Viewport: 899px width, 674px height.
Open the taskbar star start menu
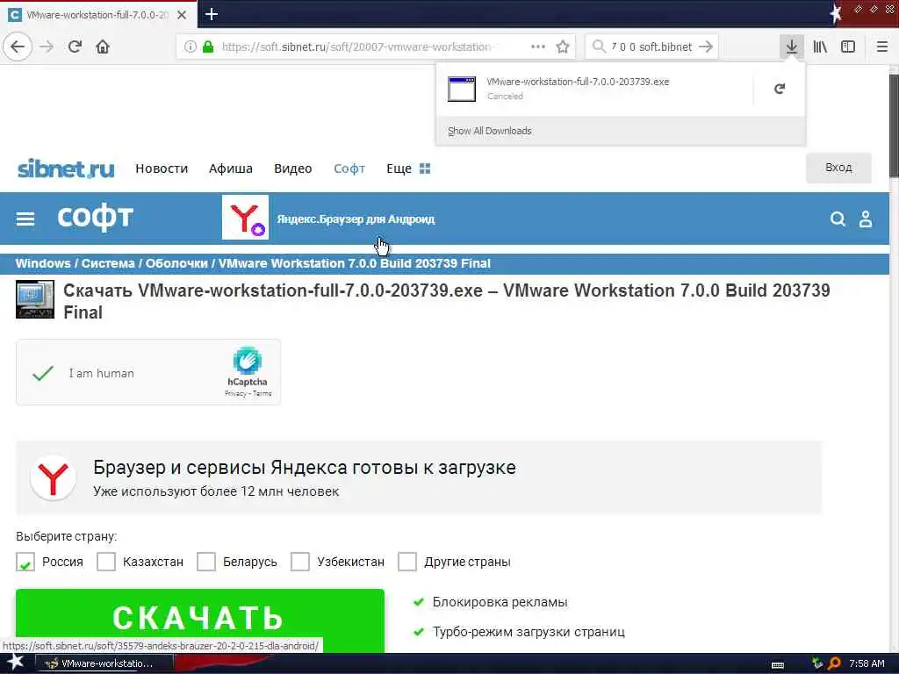pos(14,663)
